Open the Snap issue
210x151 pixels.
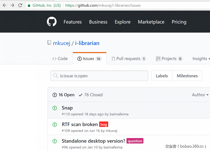pyautogui.click(x=67, y=108)
